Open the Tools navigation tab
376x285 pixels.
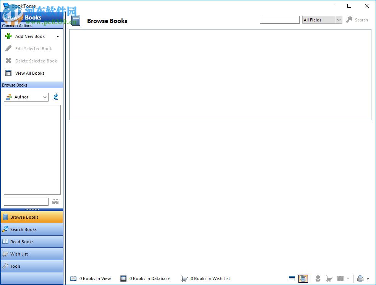click(x=32, y=266)
